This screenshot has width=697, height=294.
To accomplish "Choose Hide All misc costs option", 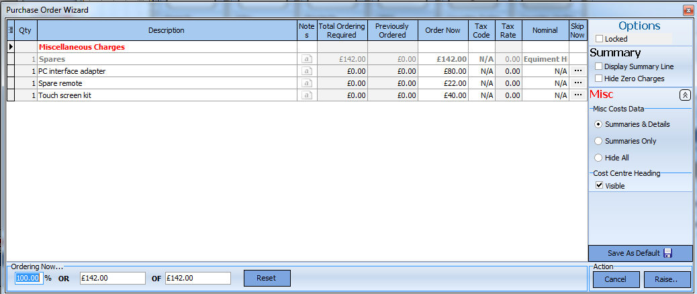I will (x=598, y=158).
